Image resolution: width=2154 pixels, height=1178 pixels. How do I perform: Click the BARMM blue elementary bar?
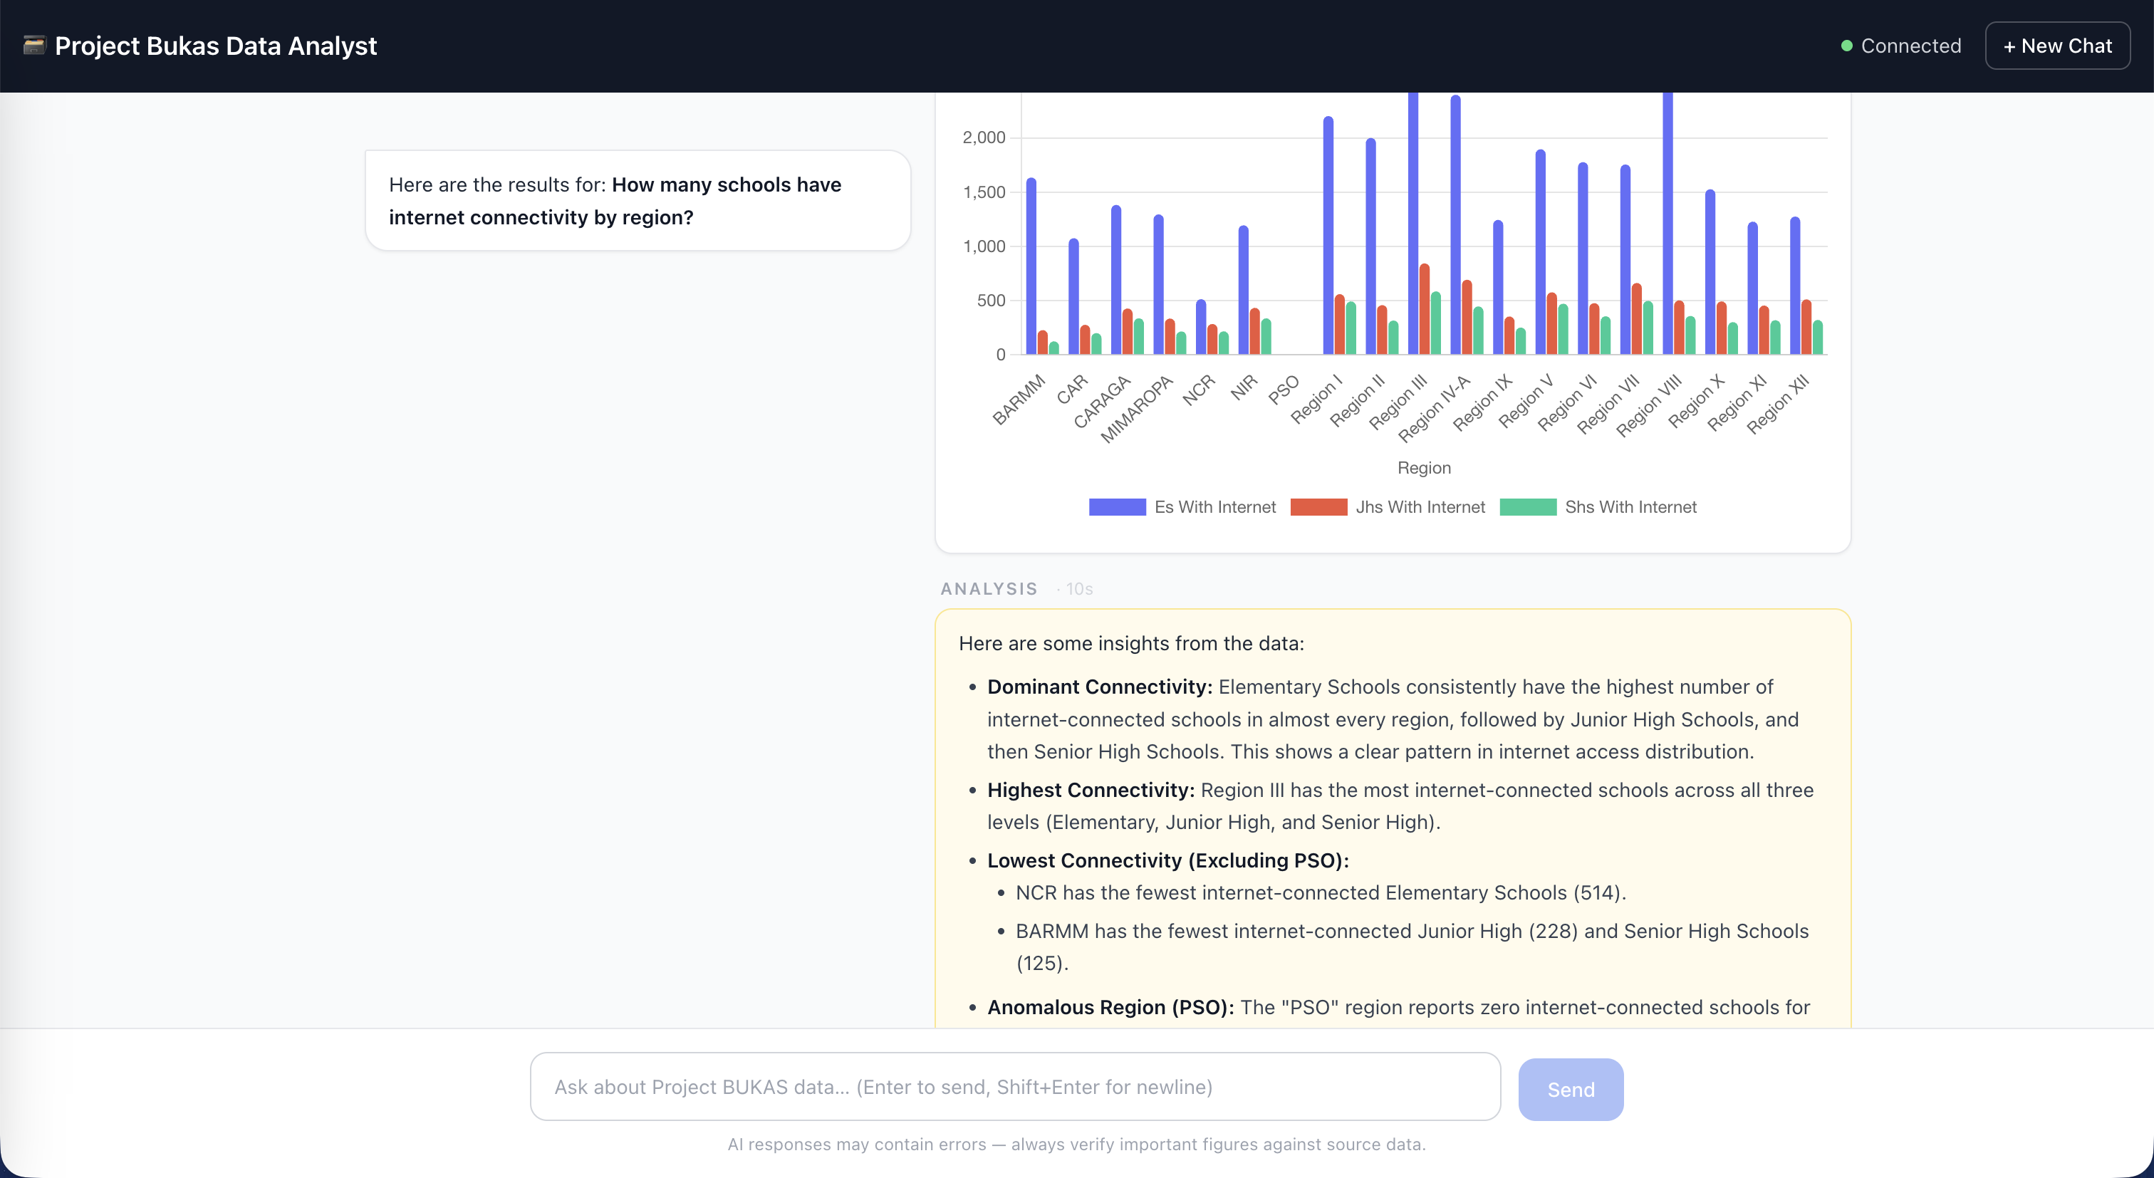1031,266
